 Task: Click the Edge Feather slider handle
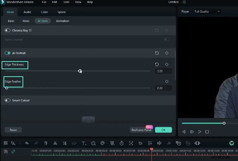(7, 88)
